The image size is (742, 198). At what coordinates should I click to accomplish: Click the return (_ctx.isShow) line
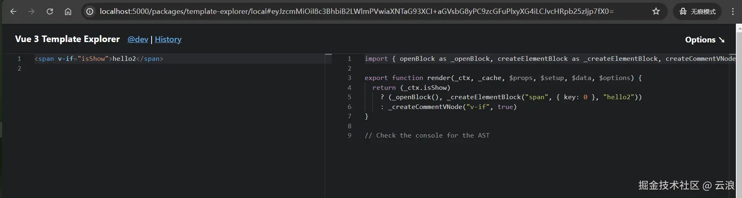[411, 87]
